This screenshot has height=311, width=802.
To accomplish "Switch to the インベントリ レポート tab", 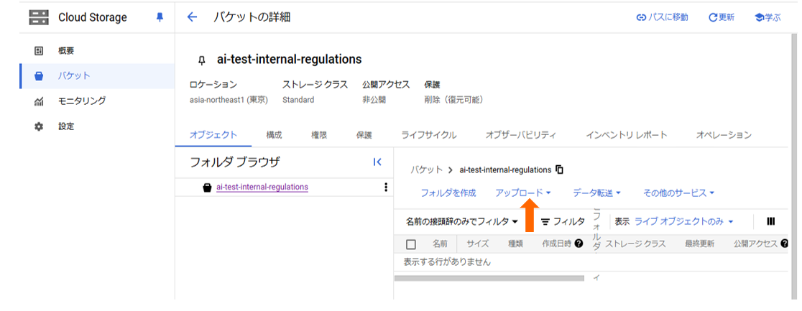I will pyautogui.click(x=627, y=135).
